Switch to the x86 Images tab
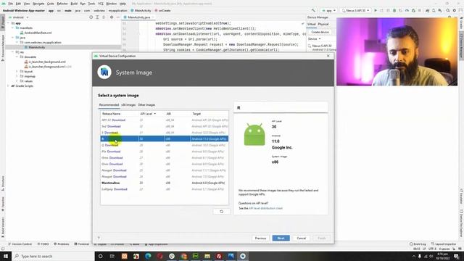Screen dimensions: 464x261 (128, 104)
